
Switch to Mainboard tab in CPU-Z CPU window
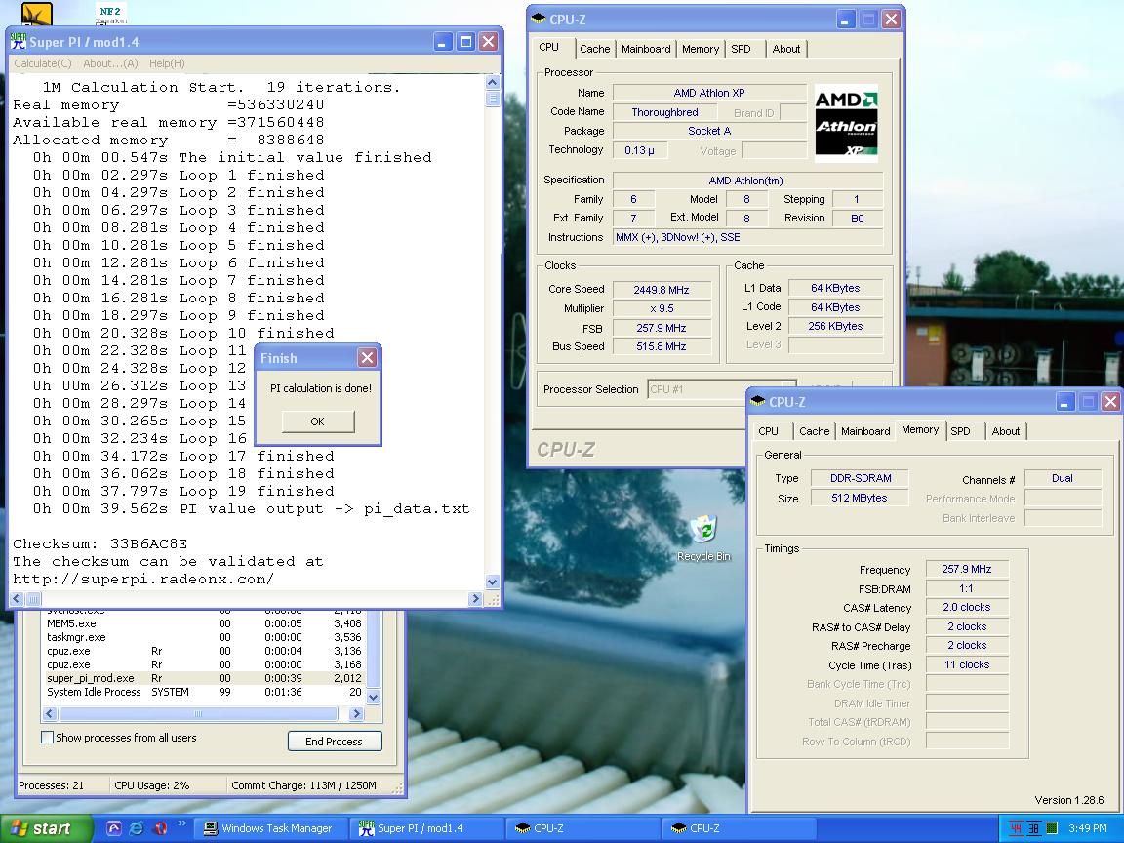(x=646, y=49)
